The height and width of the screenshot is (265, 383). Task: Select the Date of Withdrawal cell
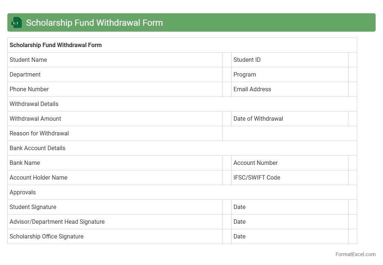point(289,119)
